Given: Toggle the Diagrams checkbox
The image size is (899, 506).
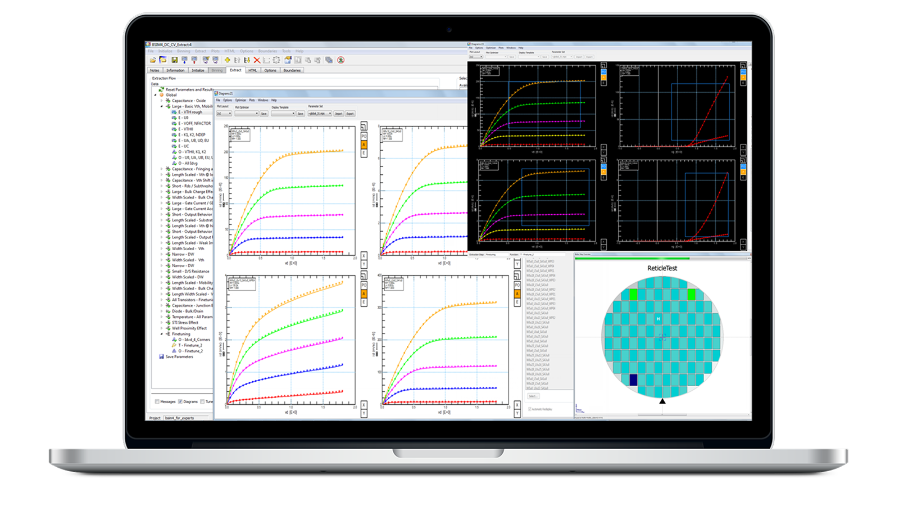Looking at the screenshot, I should (180, 401).
